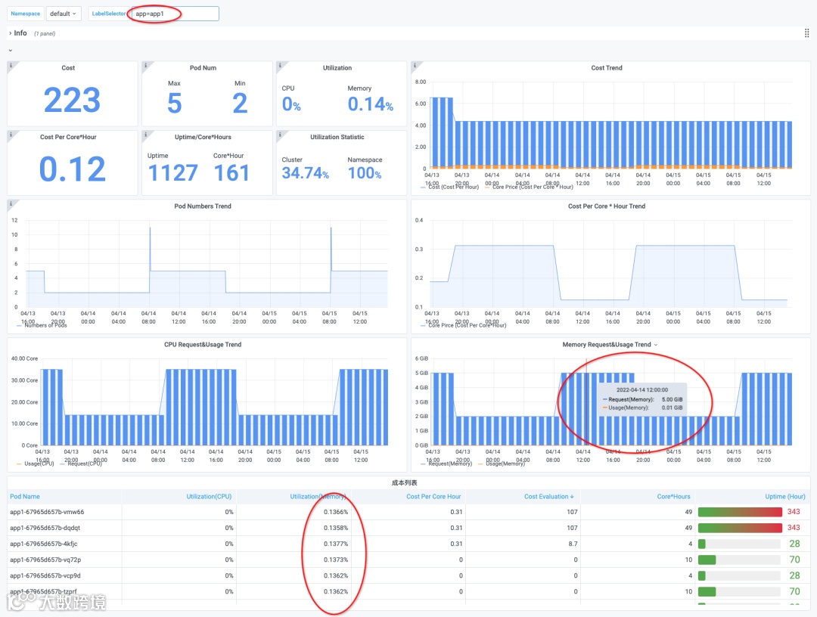Screen dimensions: 817x617
Task: Click the LabelSelector input field
Action: [x=175, y=14]
